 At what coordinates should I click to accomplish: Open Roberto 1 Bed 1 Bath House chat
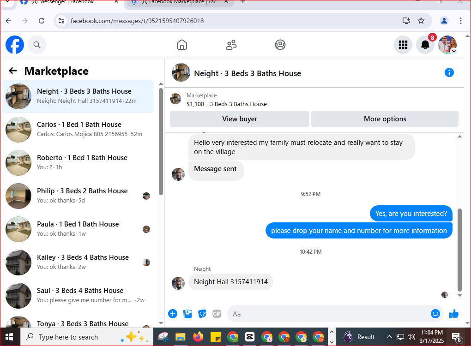click(78, 163)
